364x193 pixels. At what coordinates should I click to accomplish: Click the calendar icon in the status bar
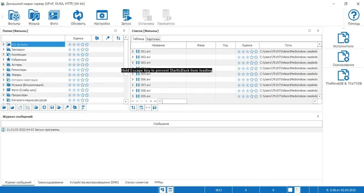click(x=170, y=190)
